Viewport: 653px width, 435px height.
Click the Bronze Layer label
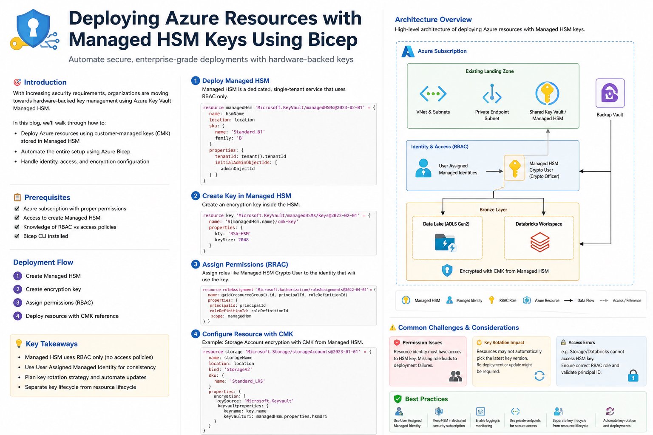pos(493,209)
